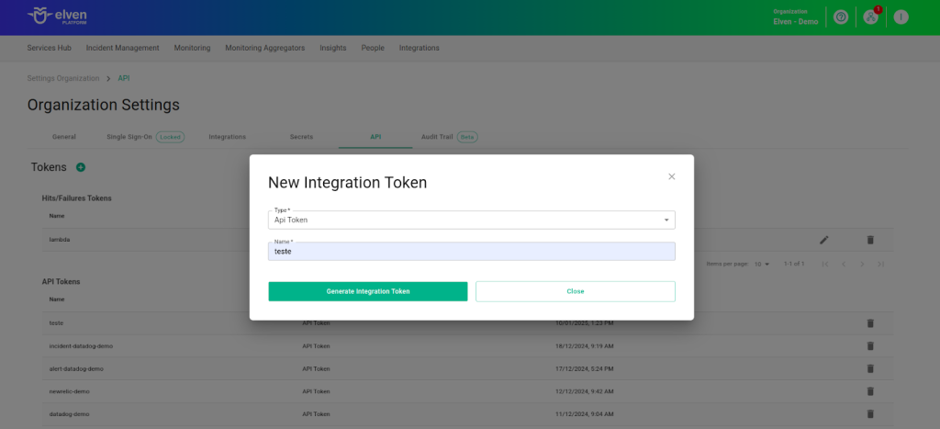Click the green plus icon beside Tokens

[81, 167]
